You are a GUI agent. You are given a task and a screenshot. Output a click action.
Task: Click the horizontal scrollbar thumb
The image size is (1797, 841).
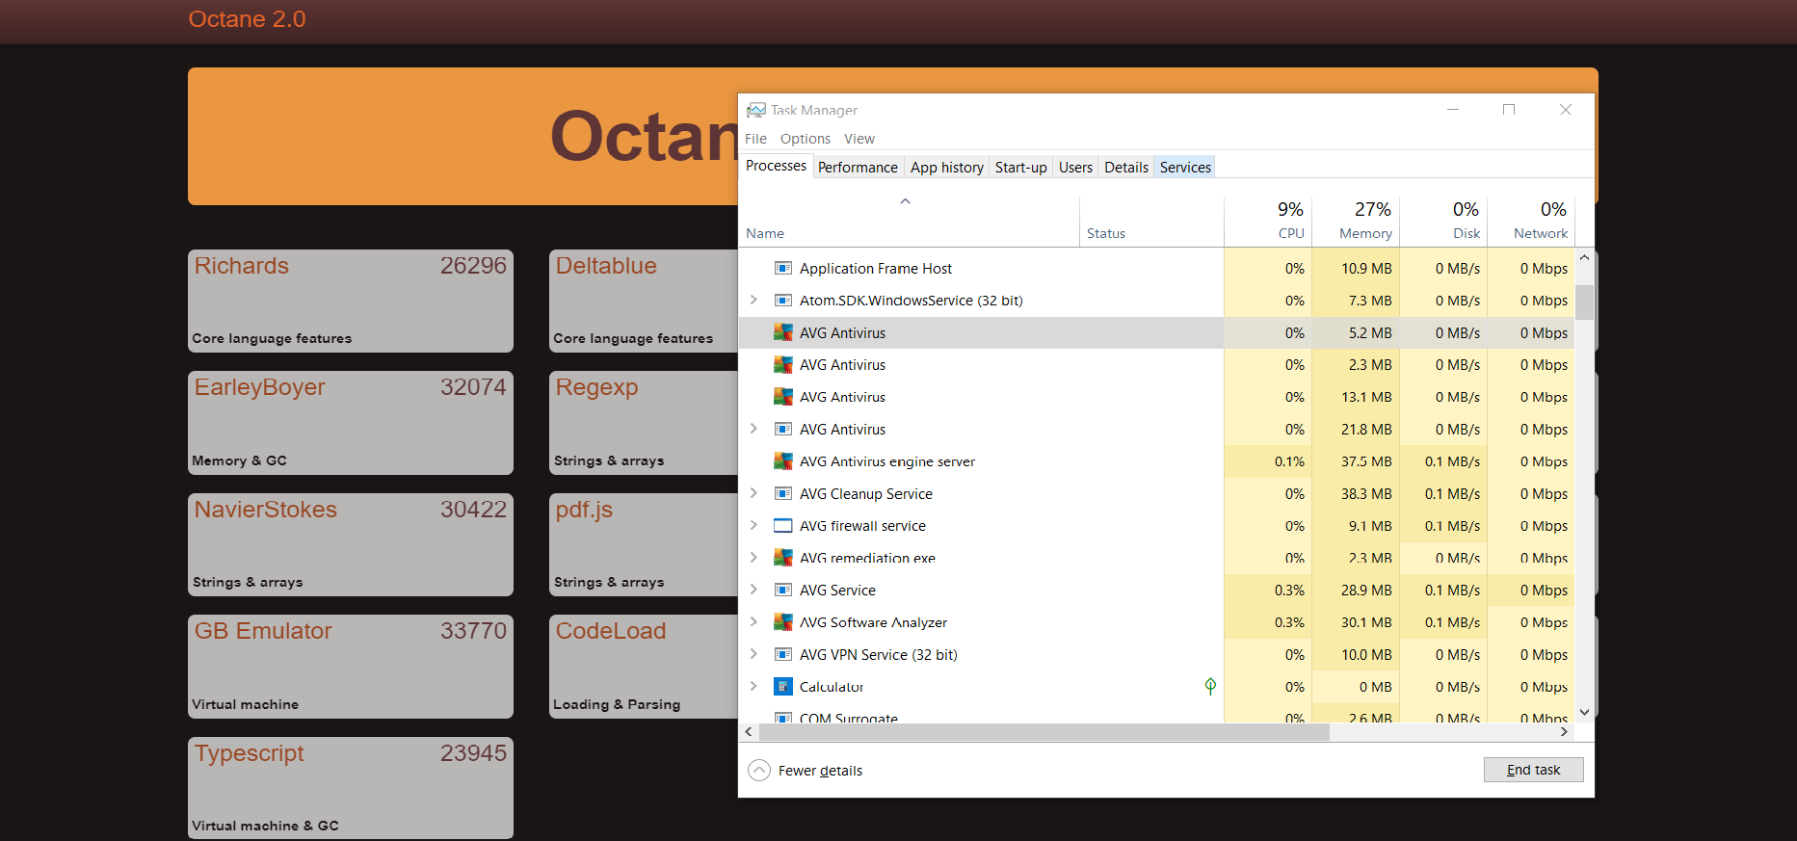1044,732
